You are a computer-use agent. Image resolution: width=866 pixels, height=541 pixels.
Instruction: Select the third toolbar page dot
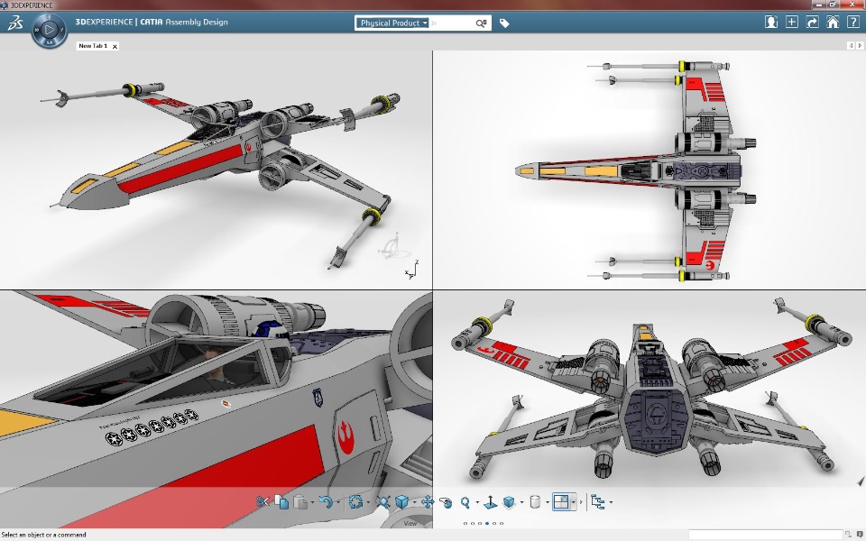click(480, 523)
